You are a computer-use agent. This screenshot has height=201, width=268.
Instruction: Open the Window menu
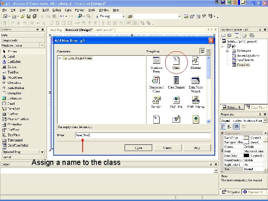pyautogui.click(x=104, y=10)
